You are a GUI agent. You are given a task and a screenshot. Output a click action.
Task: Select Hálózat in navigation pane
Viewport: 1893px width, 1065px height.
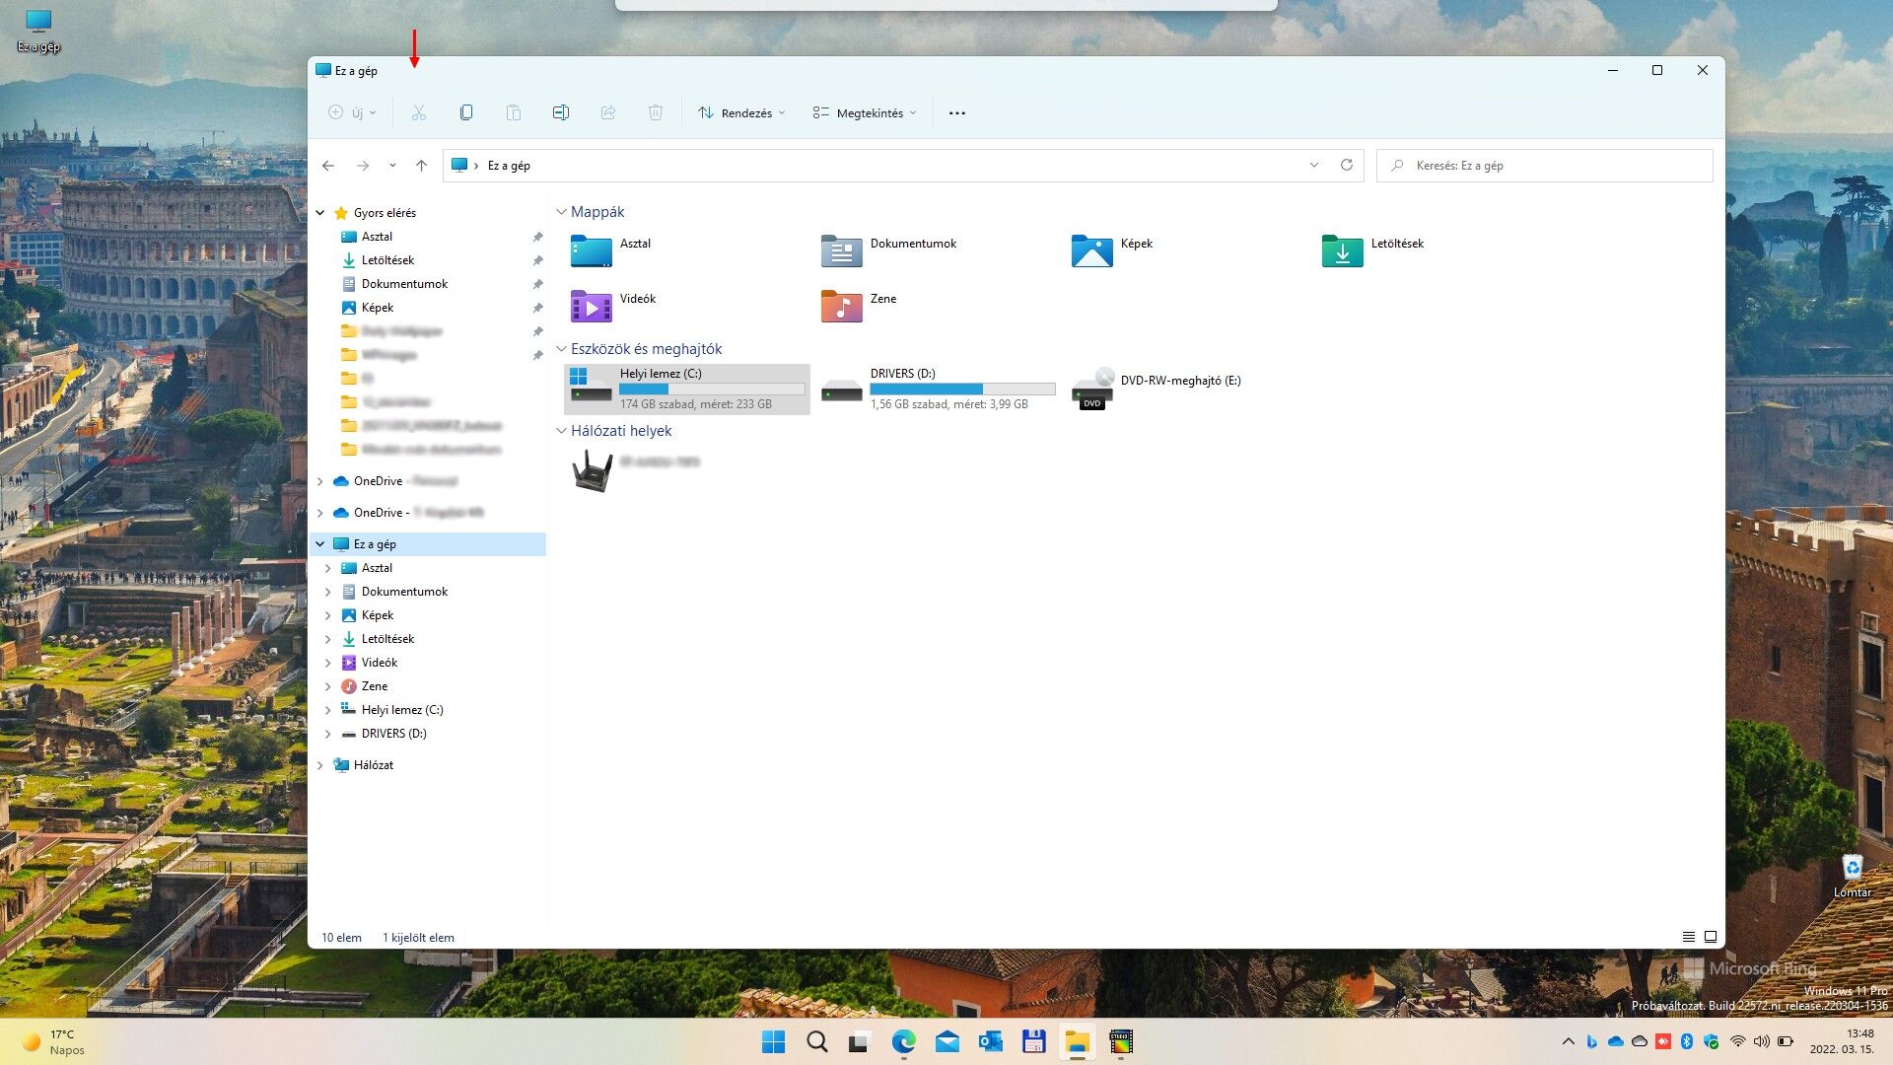point(374,765)
